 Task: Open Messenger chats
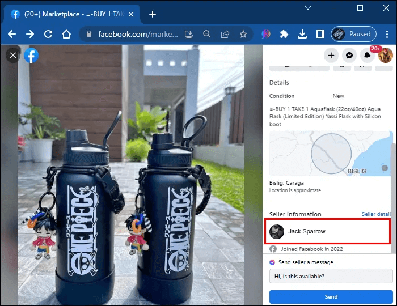[349, 55]
